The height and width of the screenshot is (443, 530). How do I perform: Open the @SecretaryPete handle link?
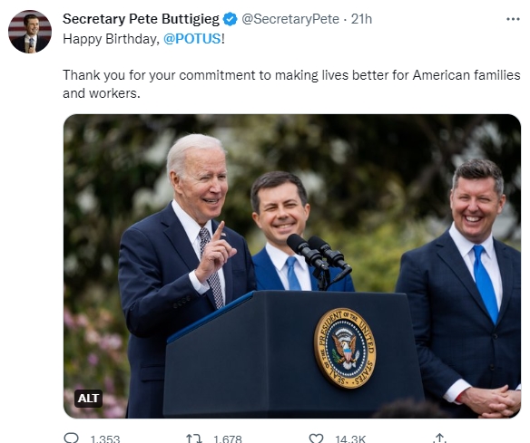pyautogui.click(x=290, y=19)
